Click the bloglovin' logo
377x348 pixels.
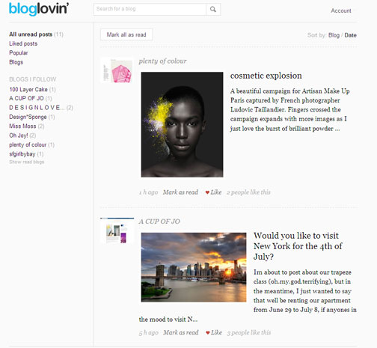click(39, 9)
